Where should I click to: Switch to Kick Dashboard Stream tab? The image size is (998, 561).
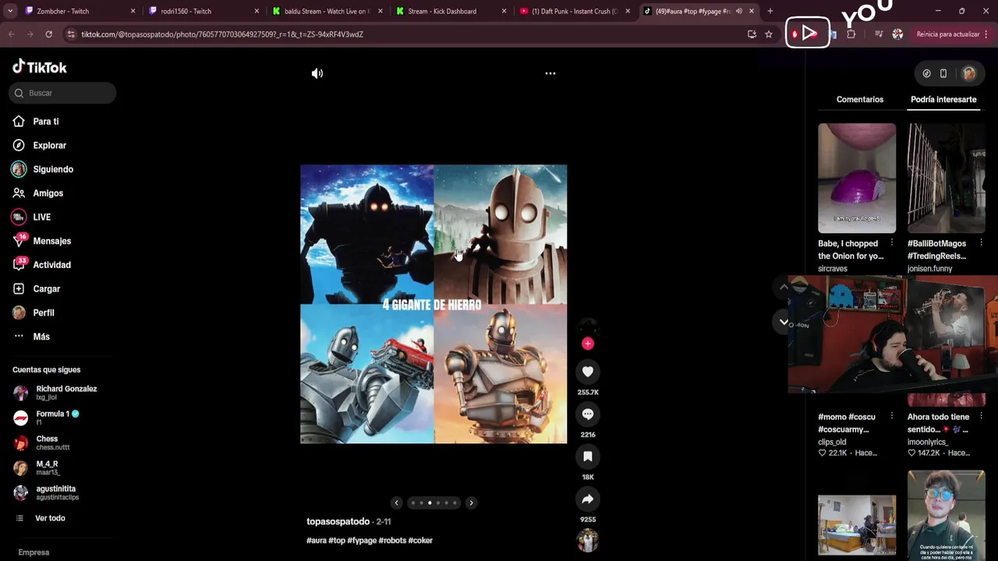point(451,11)
